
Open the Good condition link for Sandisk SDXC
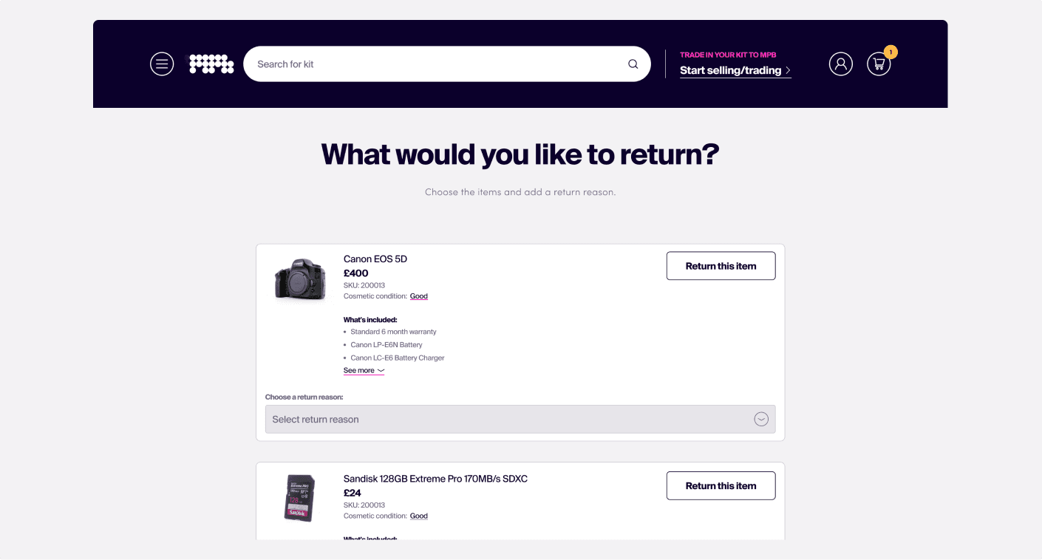tap(418, 515)
